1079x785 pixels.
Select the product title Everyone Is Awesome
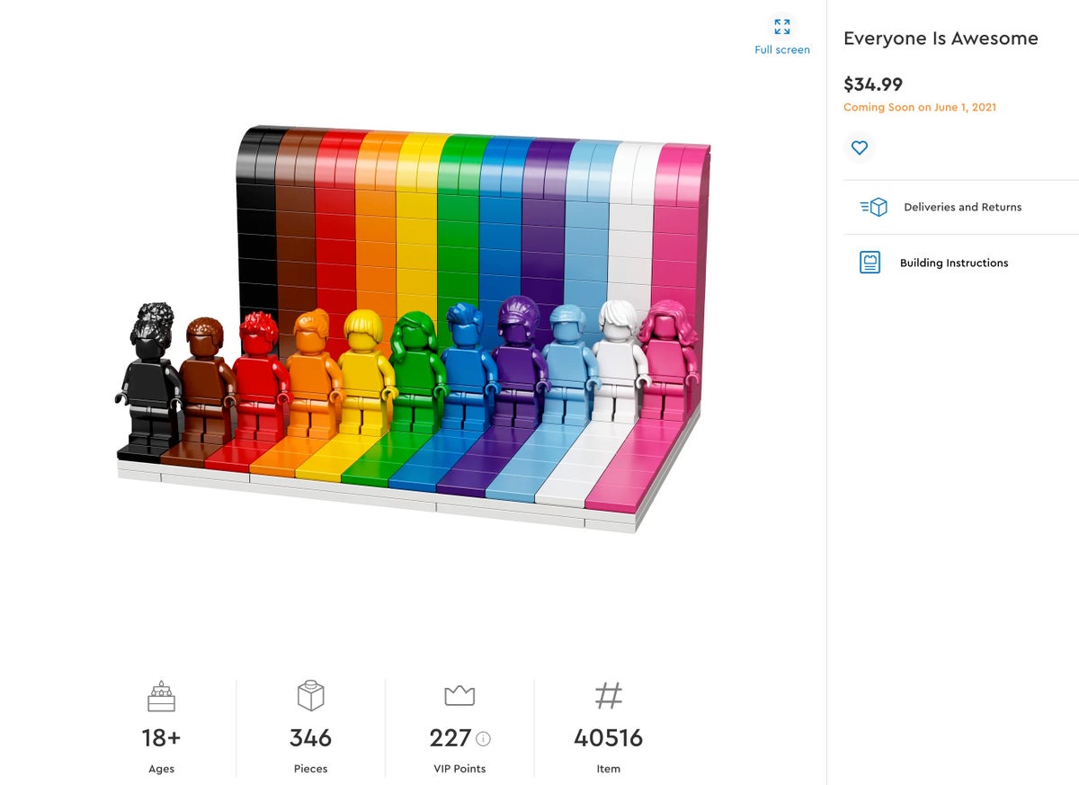[x=941, y=39]
